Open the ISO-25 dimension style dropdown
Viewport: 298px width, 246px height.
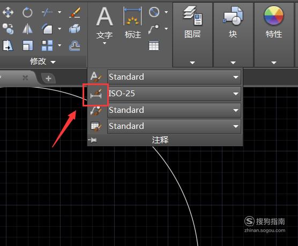tap(174, 94)
